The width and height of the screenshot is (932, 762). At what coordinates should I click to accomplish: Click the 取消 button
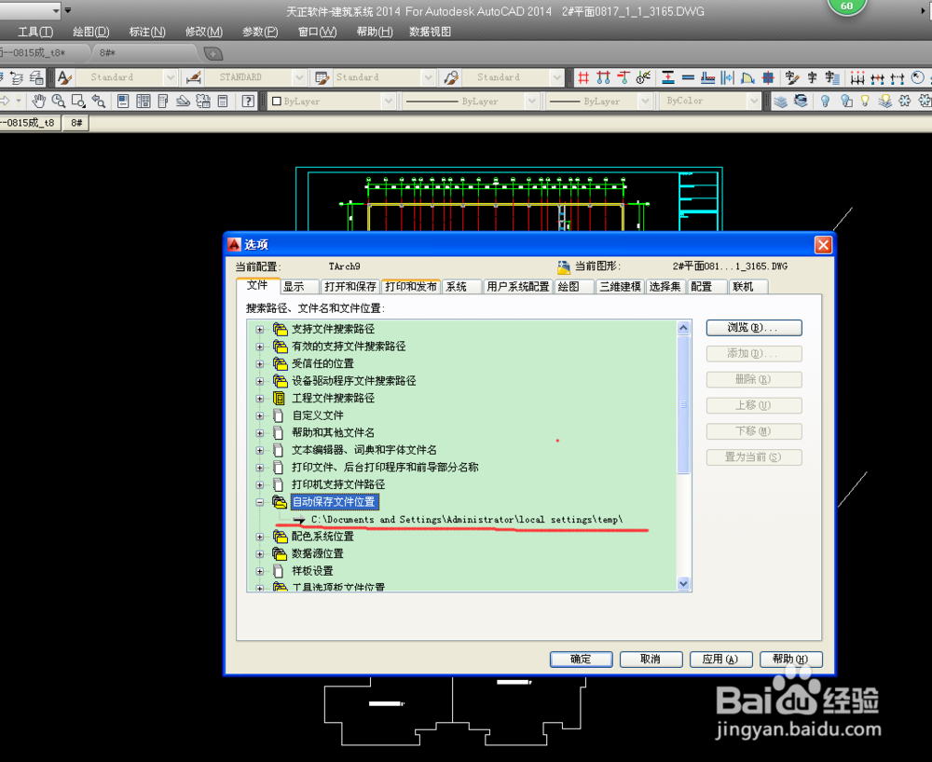pyautogui.click(x=651, y=660)
